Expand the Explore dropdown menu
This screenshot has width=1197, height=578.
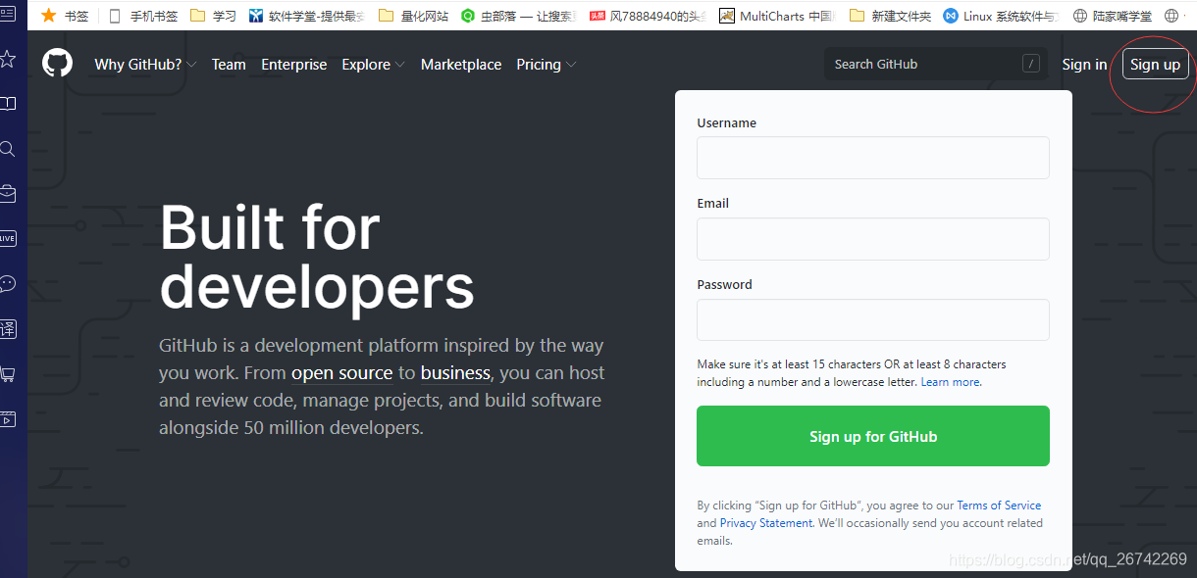373,64
